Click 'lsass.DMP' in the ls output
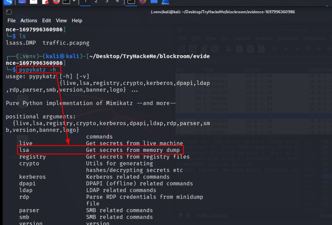The width and height of the screenshot is (332, 225). 21,43
